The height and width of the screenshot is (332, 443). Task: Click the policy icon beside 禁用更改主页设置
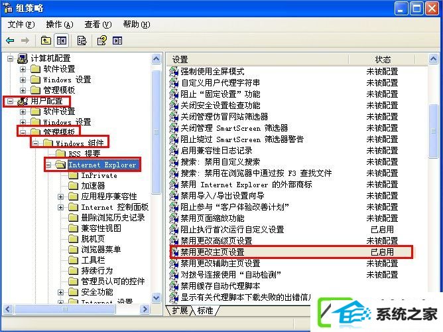click(x=174, y=252)
